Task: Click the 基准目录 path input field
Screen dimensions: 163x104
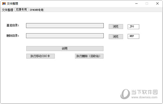Action: pyautogui.click(x=65, y=26)
